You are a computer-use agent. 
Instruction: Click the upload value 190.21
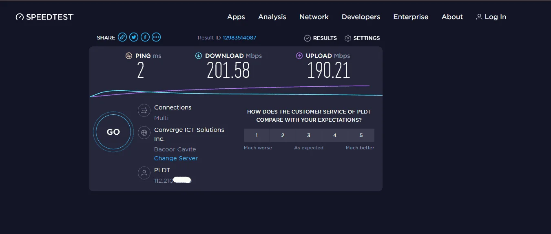(329, 70)
